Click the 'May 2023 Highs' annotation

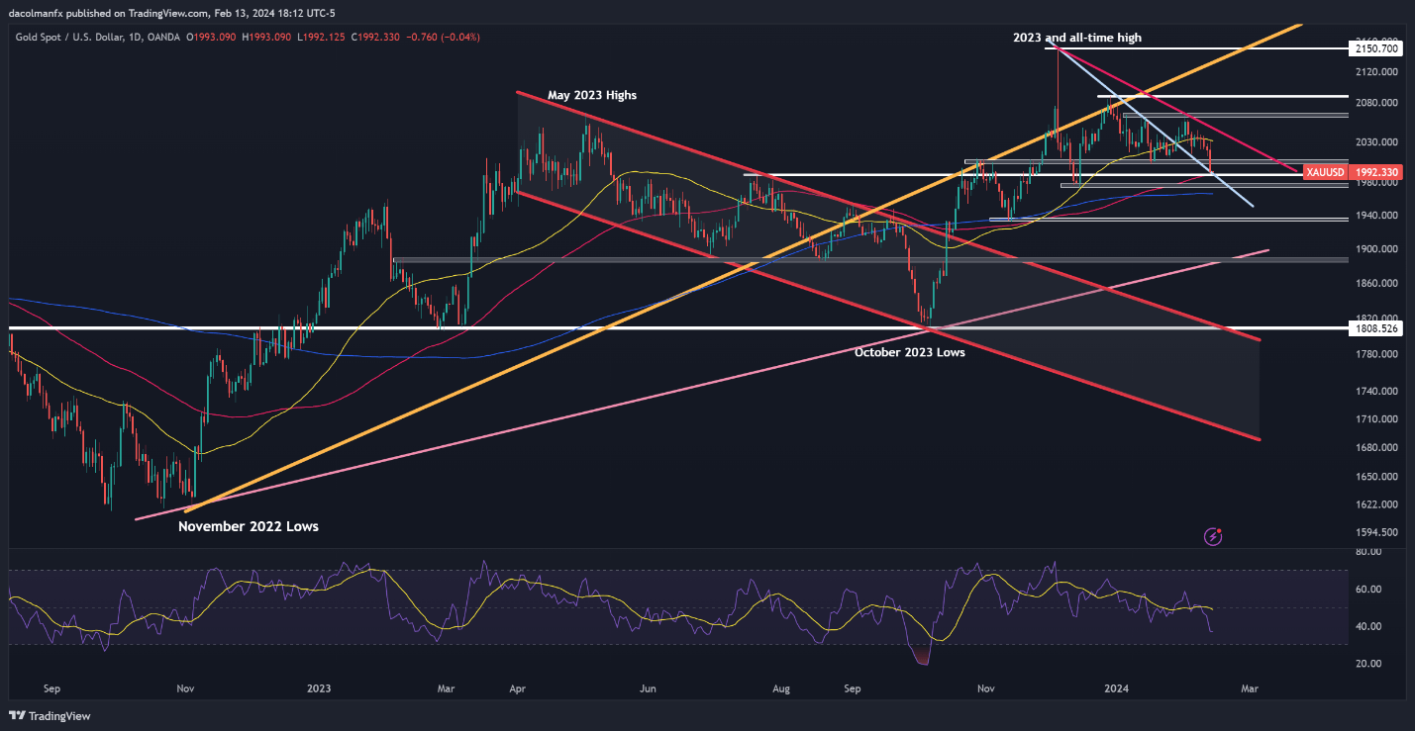[592, 95]
